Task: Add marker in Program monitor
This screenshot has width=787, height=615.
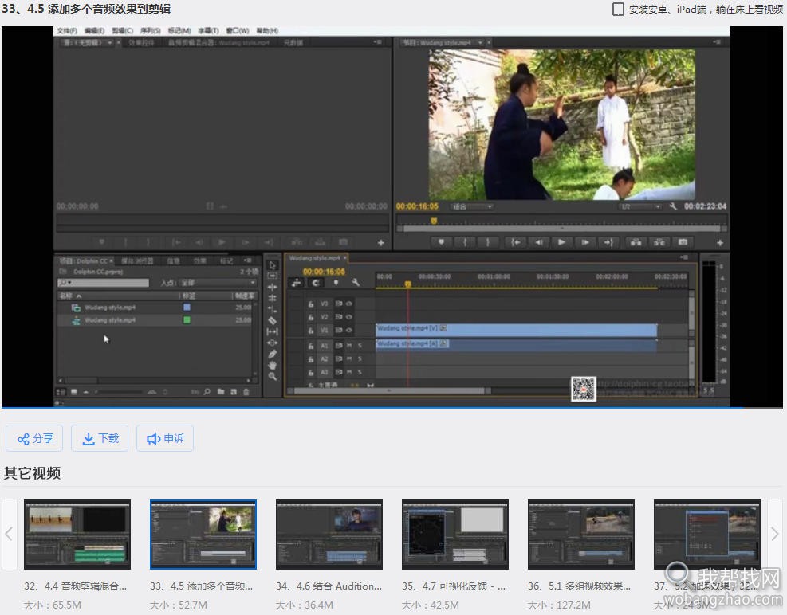Action: coord(441,242)
